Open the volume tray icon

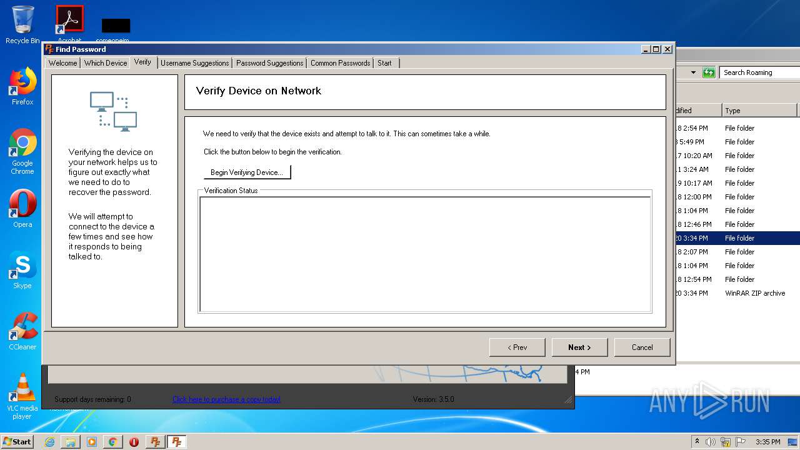(711, 442)
